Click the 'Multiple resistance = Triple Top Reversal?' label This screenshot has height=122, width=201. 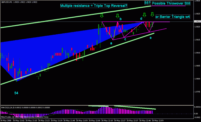coord(94,6)
